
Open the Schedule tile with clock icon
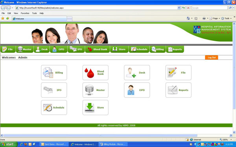[54, 107]
